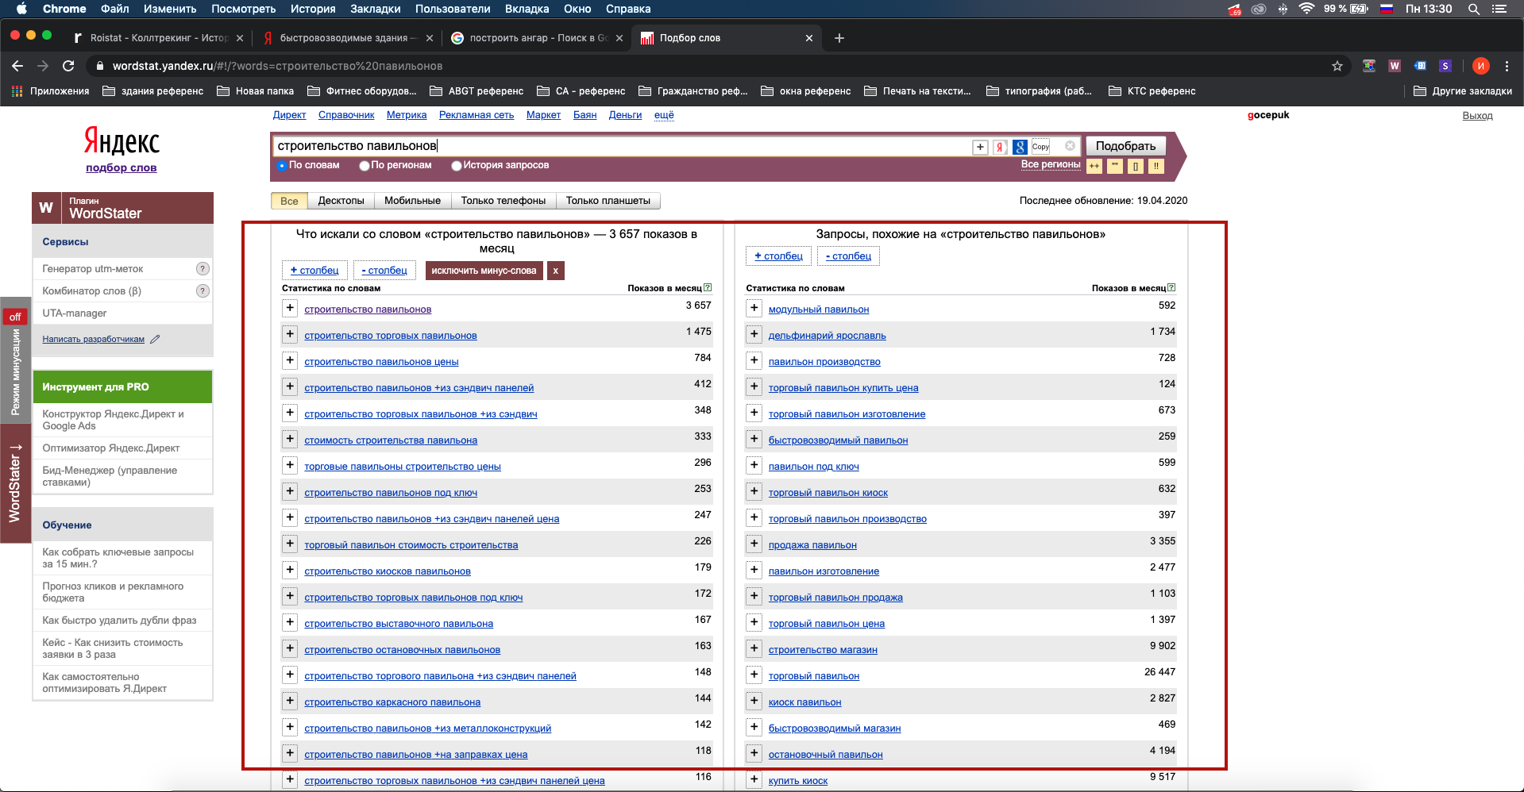Viewport: 1524px width, 792px height.
Task: Open the 'Закладки' menu in Chrome menu bar
Action: 376,9
